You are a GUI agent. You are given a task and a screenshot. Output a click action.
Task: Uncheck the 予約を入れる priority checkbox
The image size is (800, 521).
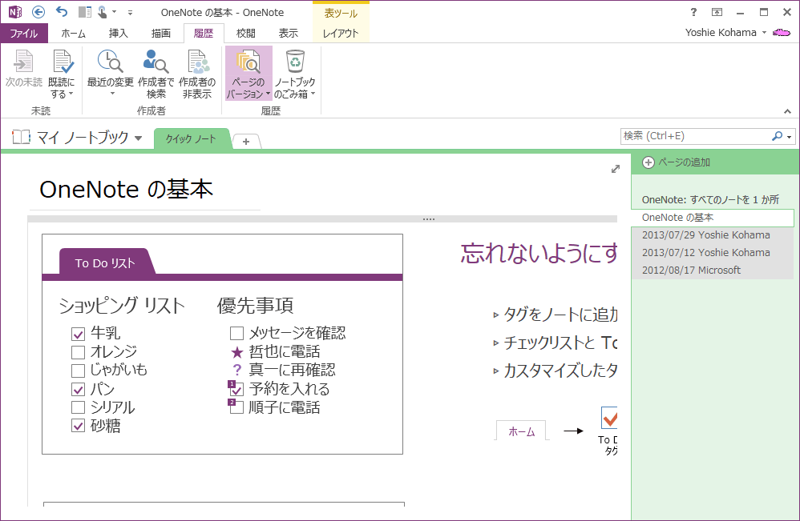[x=236, y=389]
